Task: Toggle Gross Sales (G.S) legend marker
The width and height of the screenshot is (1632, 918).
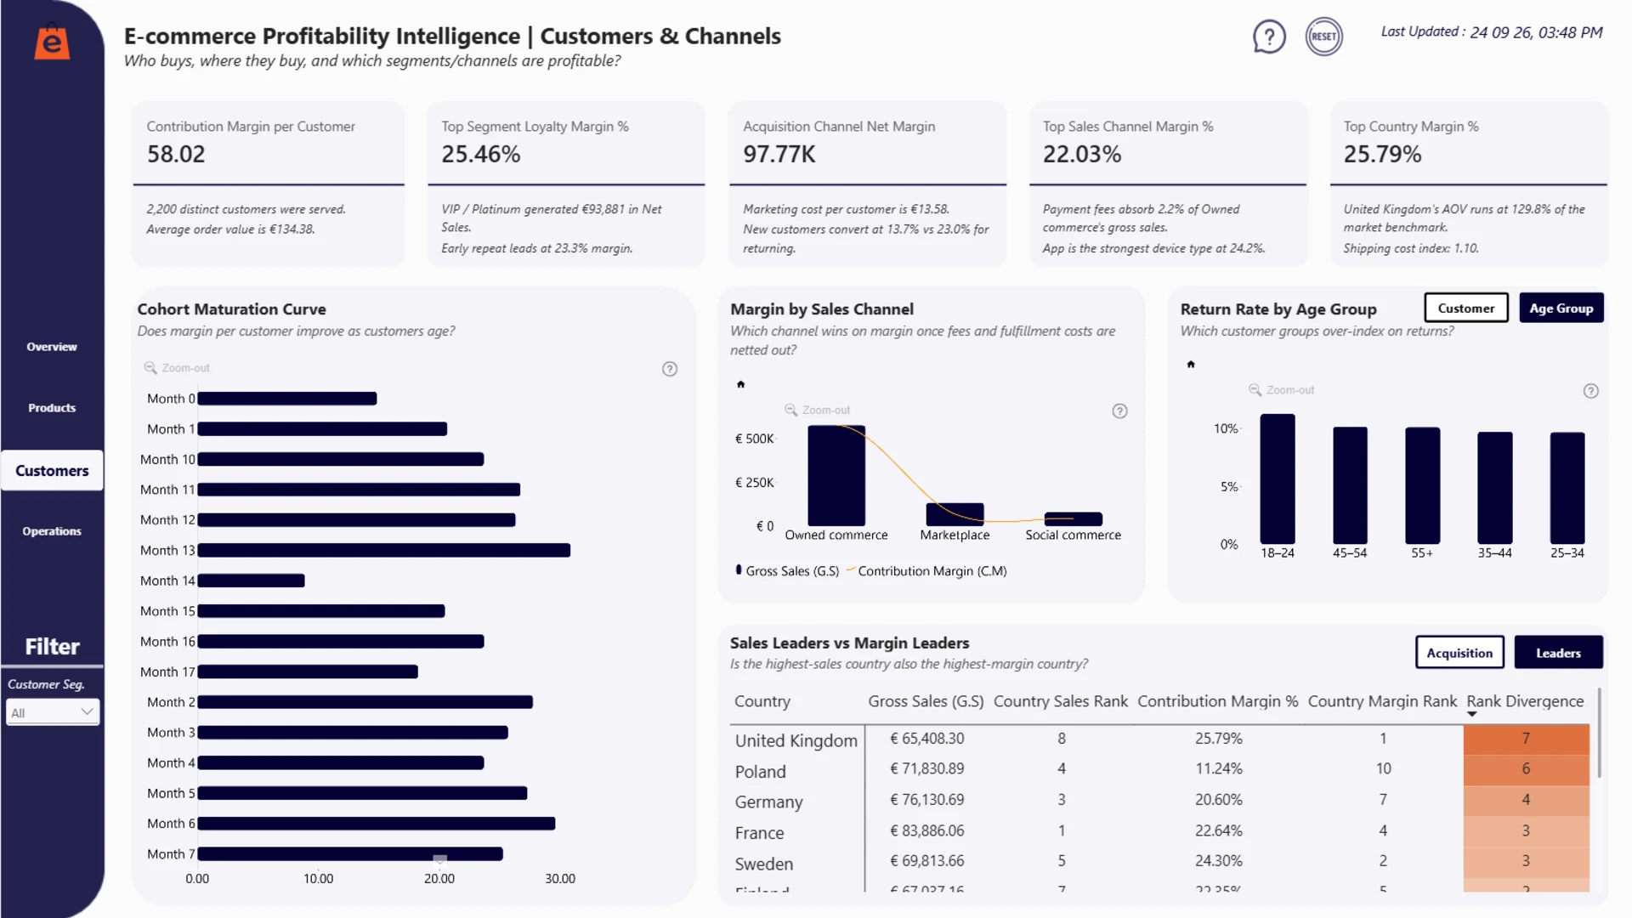Action: click(739, 570)
